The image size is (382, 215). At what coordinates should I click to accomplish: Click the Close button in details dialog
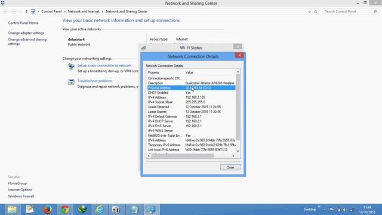click(x=230, y=167)
